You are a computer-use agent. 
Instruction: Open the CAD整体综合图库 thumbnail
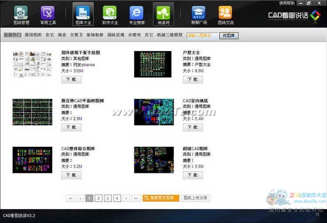(32, 160)
